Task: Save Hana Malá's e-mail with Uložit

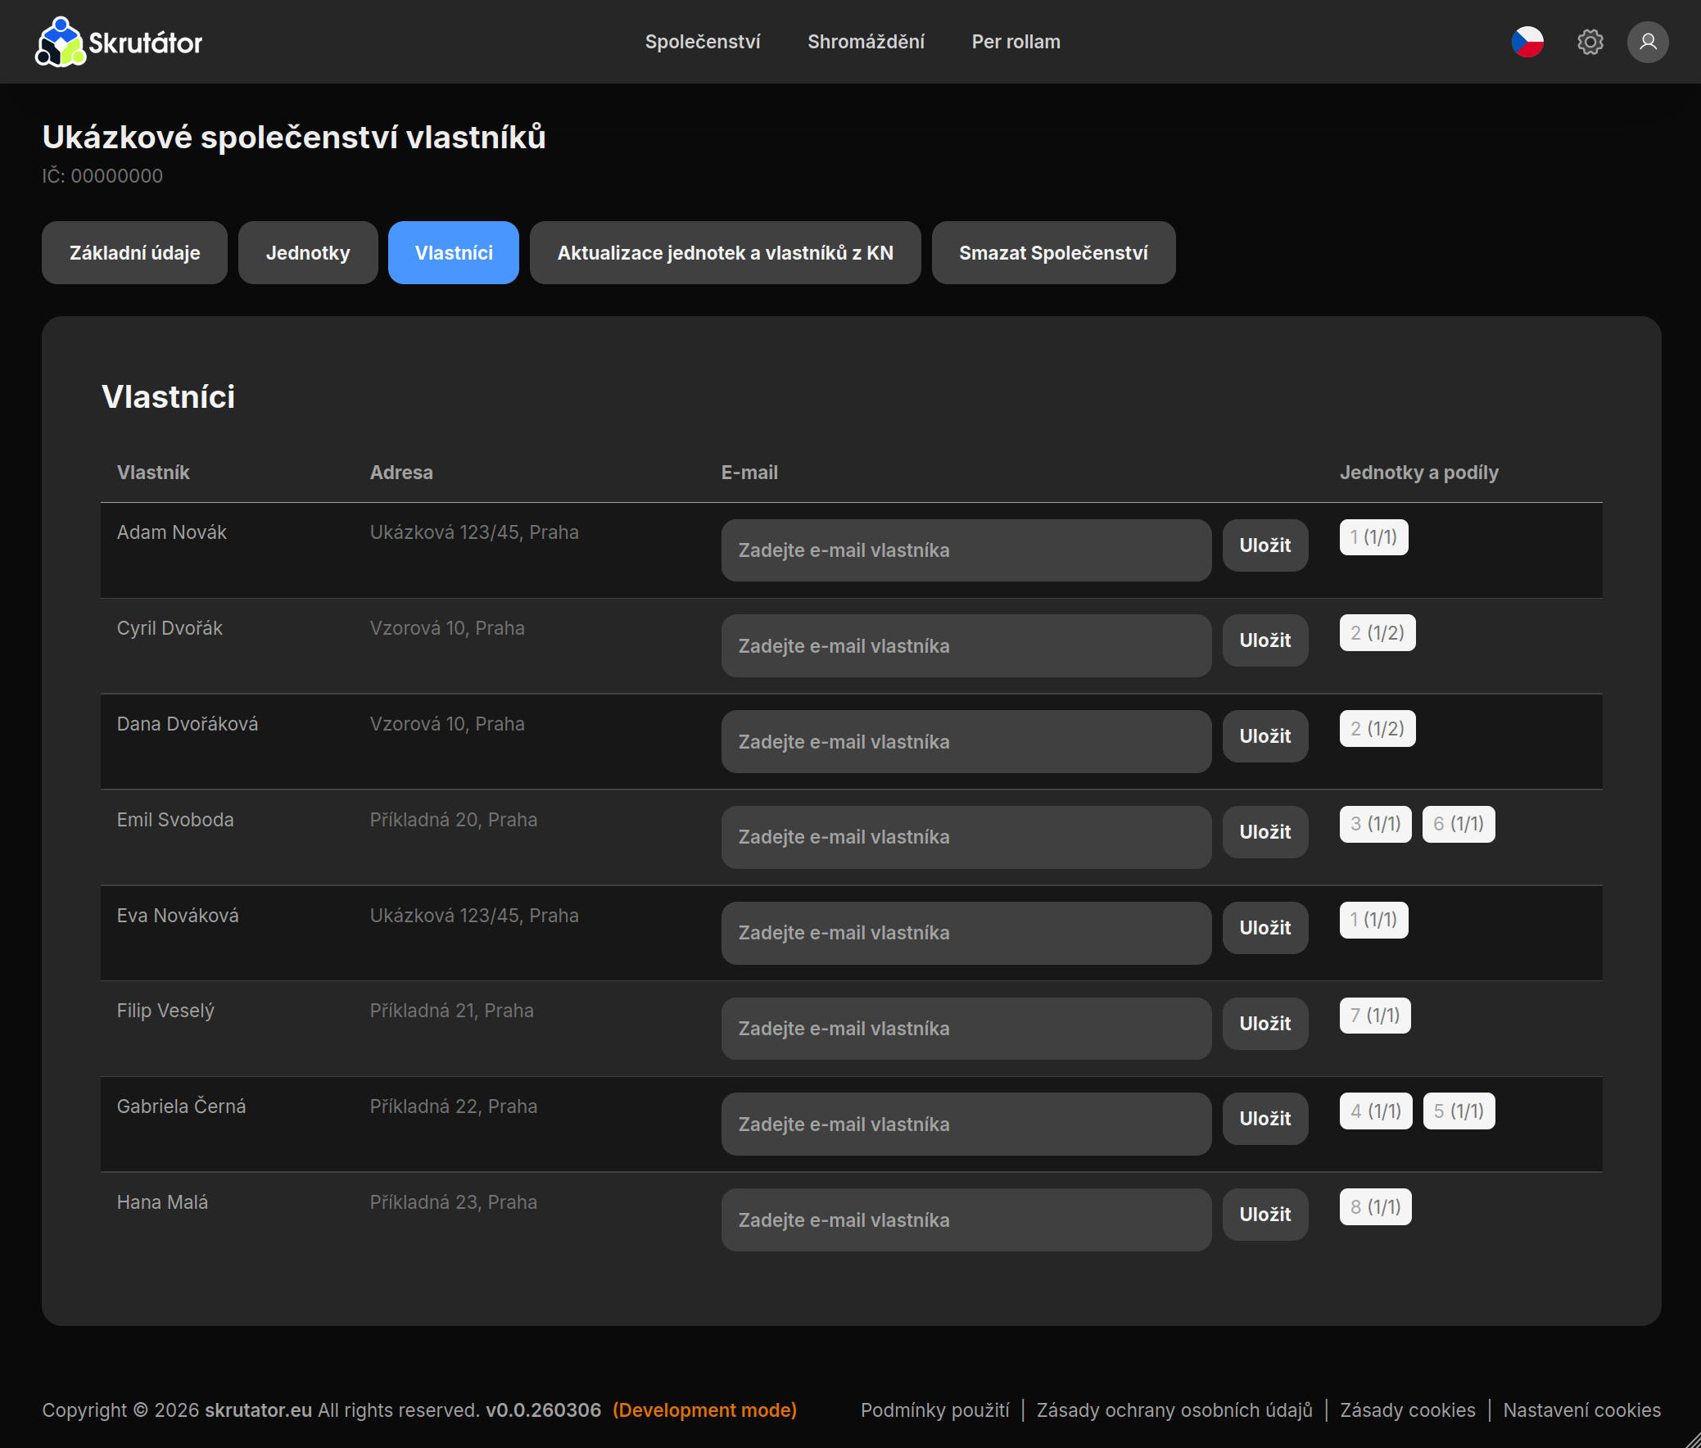Action: 1265,1214
